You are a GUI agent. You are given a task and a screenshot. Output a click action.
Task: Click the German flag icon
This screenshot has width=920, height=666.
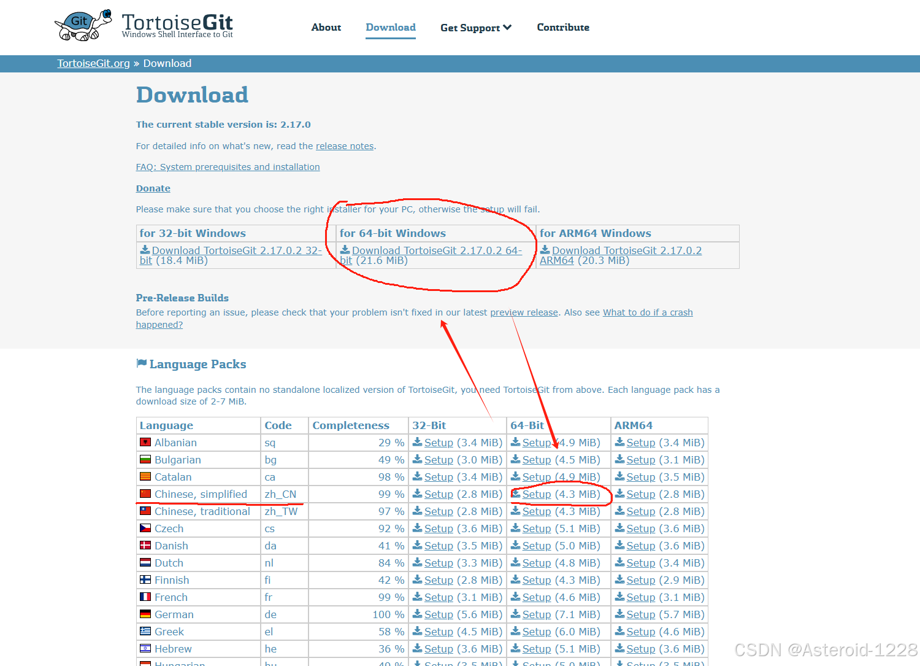tap(145, 614)
